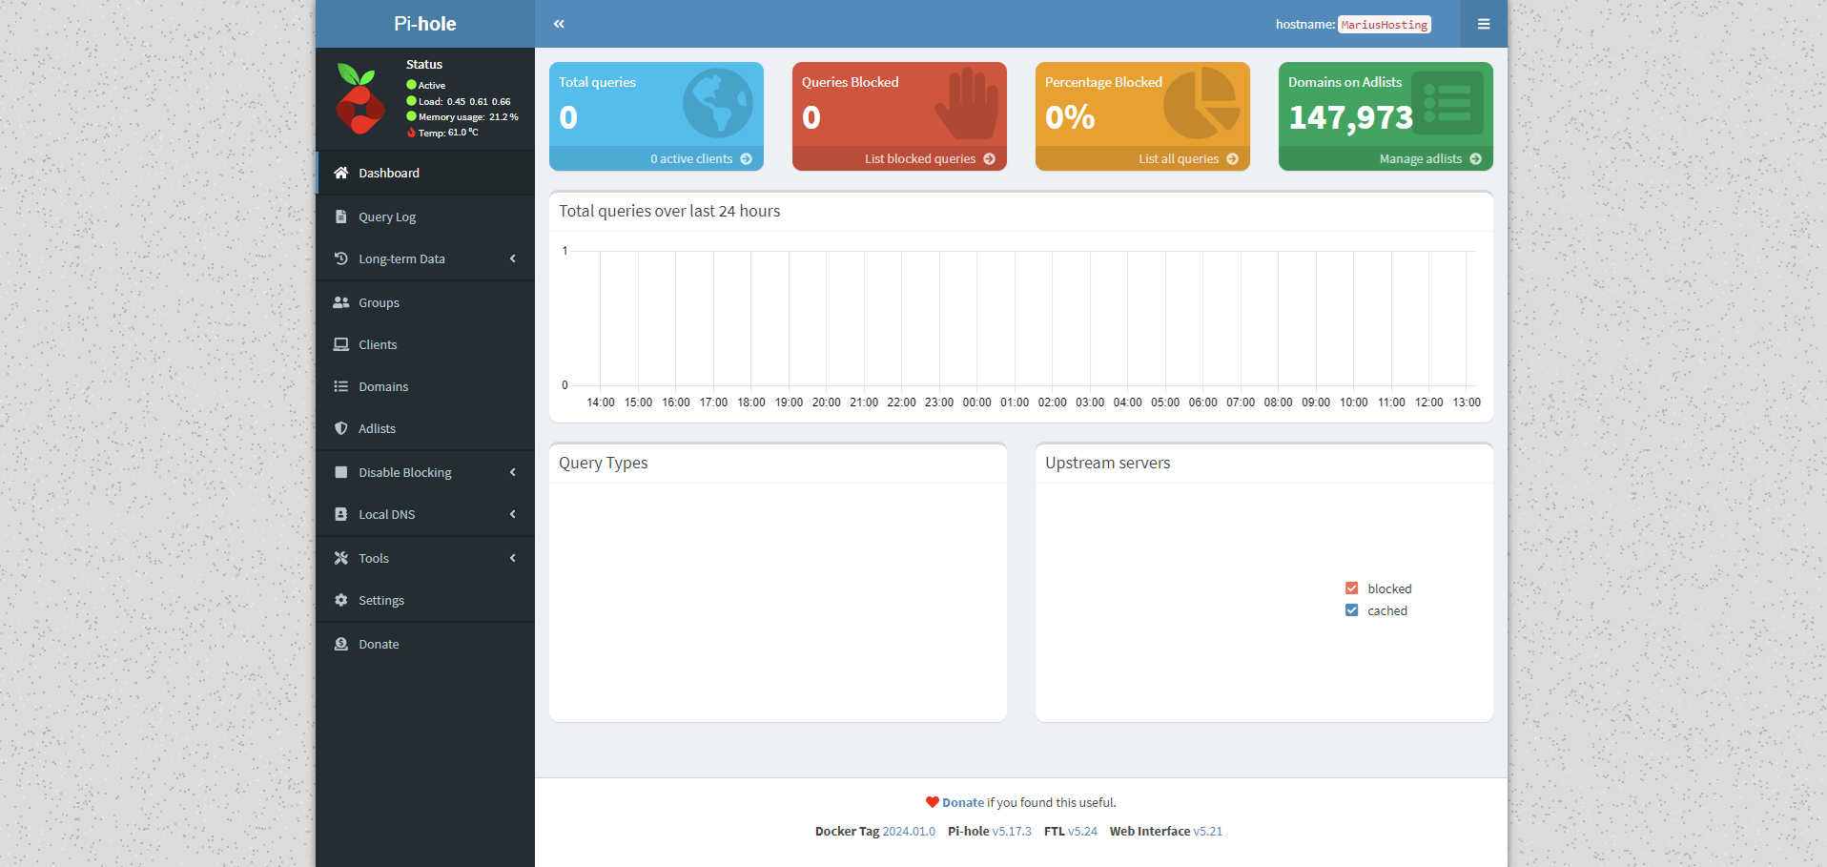Click the Pi-hole title in header
The height and width of the screenshot is (867, 1827).
(x=425, y=24)
